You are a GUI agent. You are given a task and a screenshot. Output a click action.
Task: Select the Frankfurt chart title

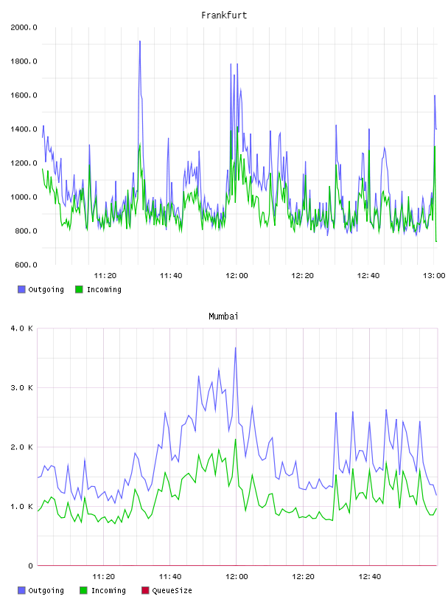224,15
